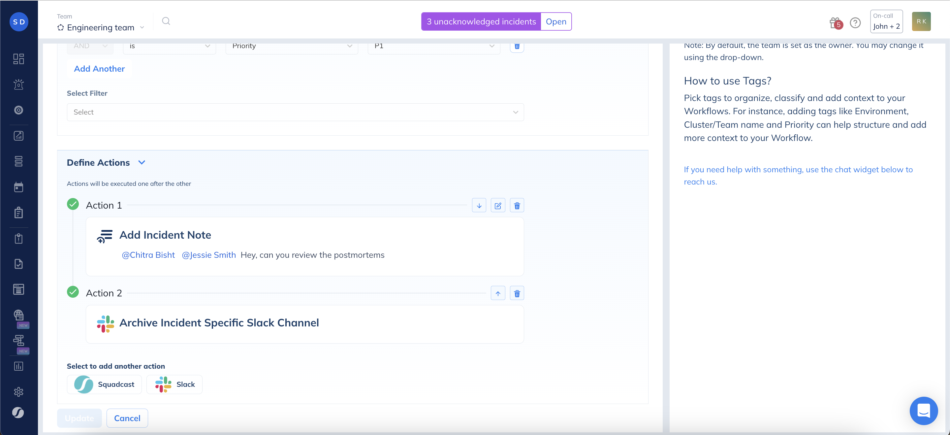Add a Slack action

coord(174,384)
